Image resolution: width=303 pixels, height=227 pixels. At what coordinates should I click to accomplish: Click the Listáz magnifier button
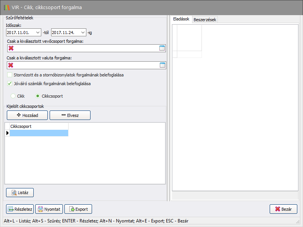[20, 193]
